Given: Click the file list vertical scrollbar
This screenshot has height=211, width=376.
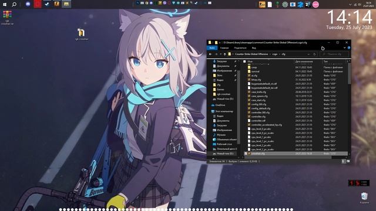Looking at the screenshot, I should click(x=349, y=73).
